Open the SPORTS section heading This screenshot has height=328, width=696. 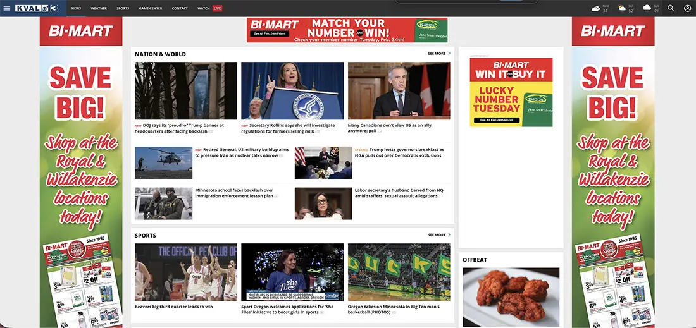point(146,235)
